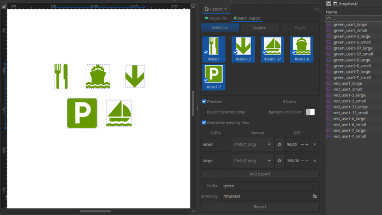Open the Background Color swatch
Screen dimensions: 382x215
click(310, 112)
